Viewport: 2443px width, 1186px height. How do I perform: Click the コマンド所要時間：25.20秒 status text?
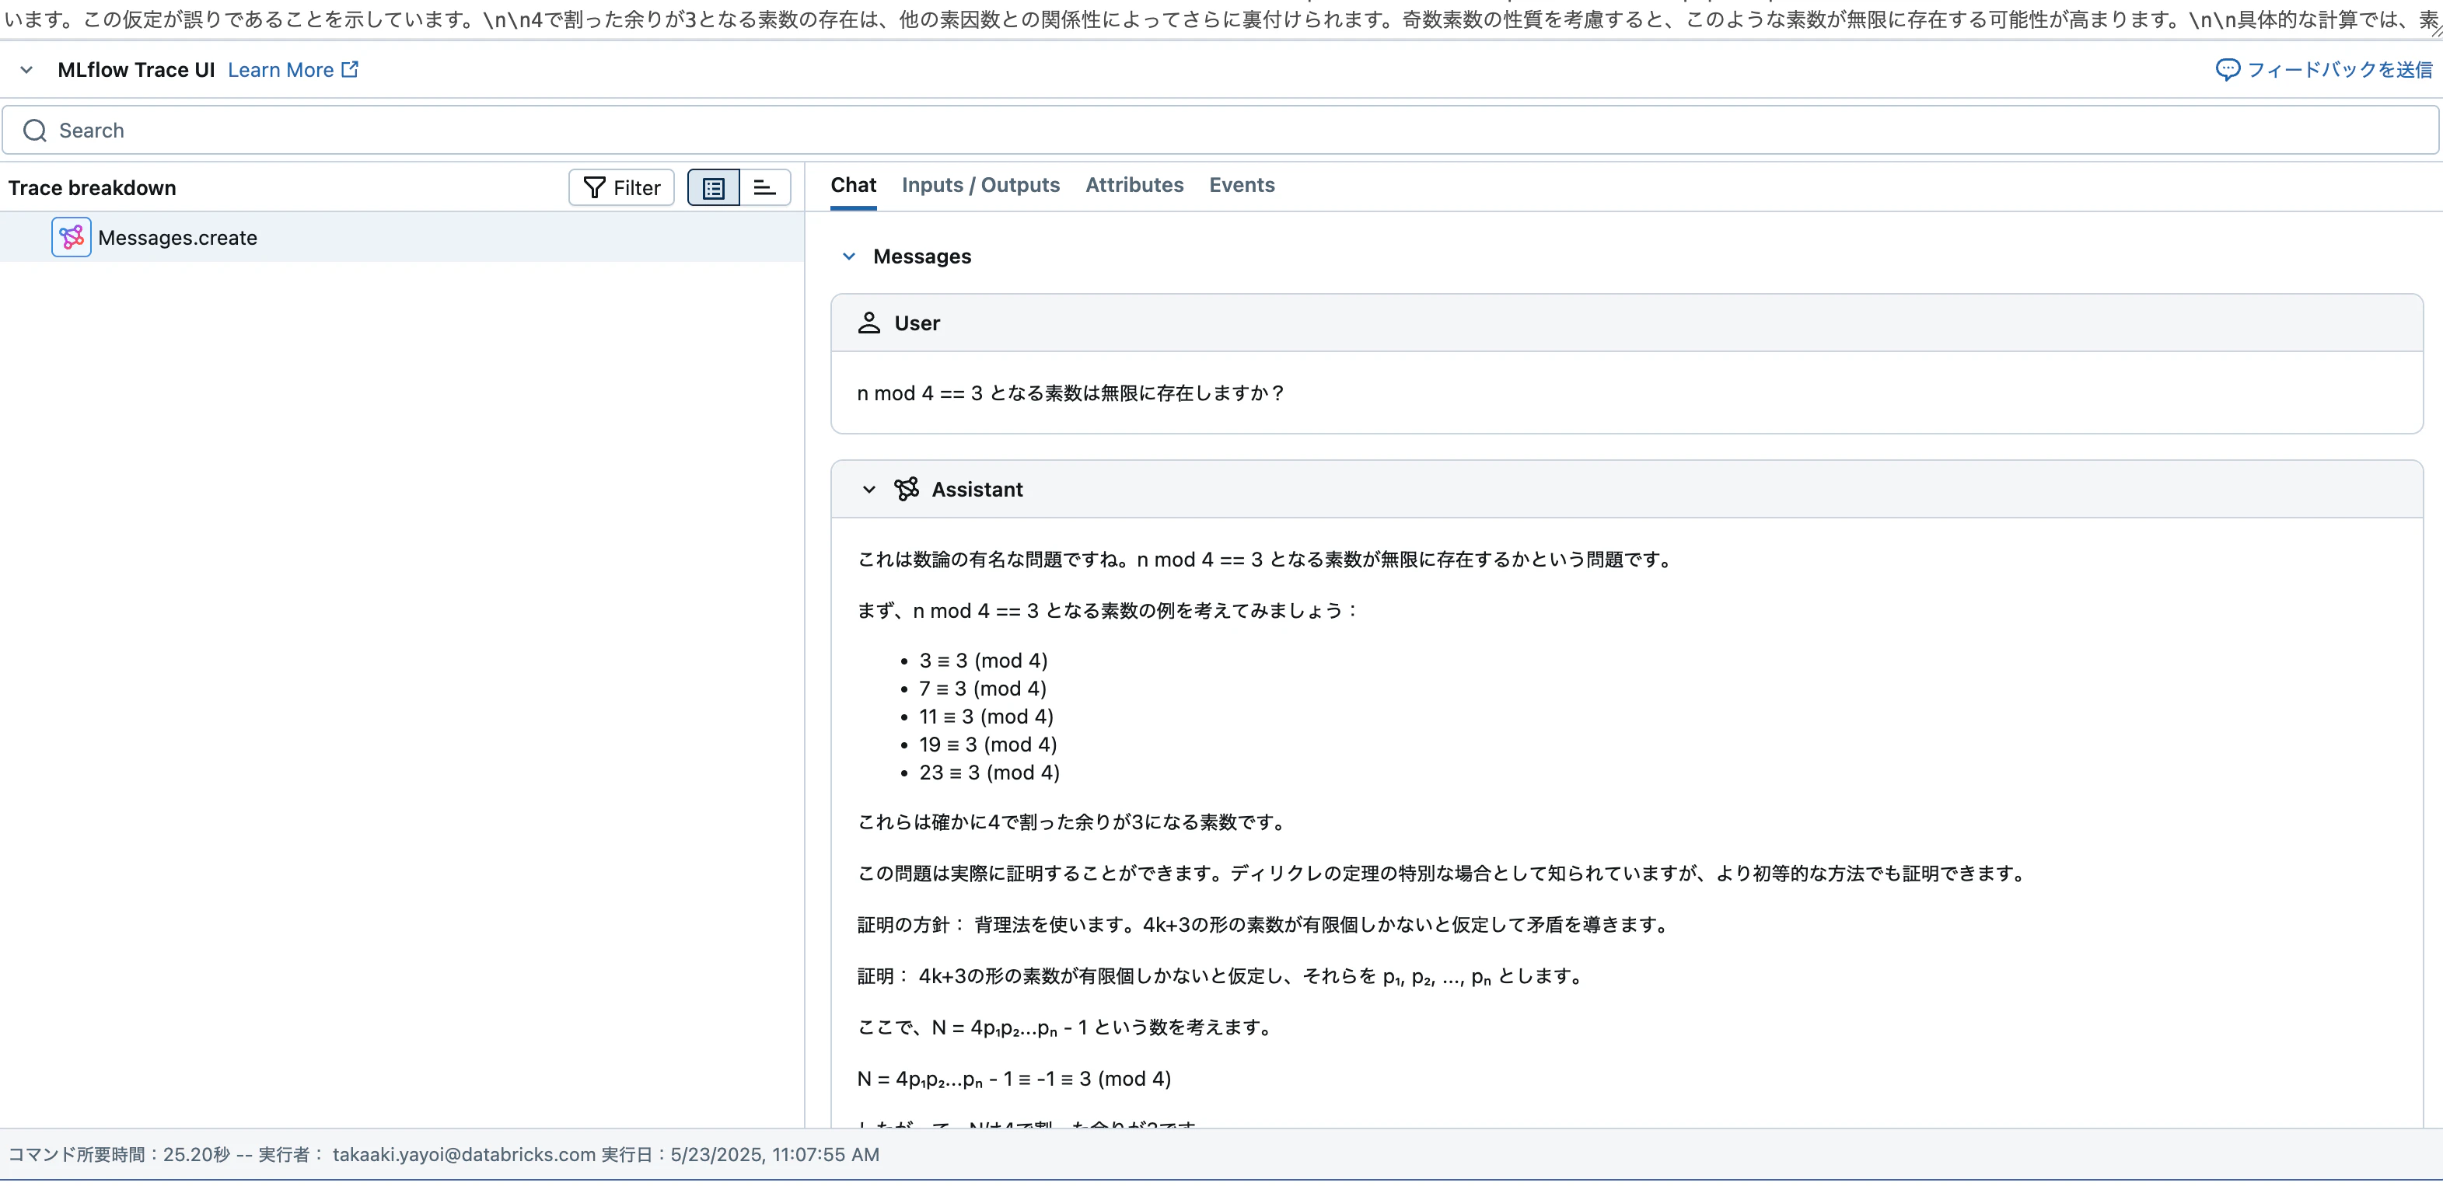pyautogui.click(x=120, y=1155)
